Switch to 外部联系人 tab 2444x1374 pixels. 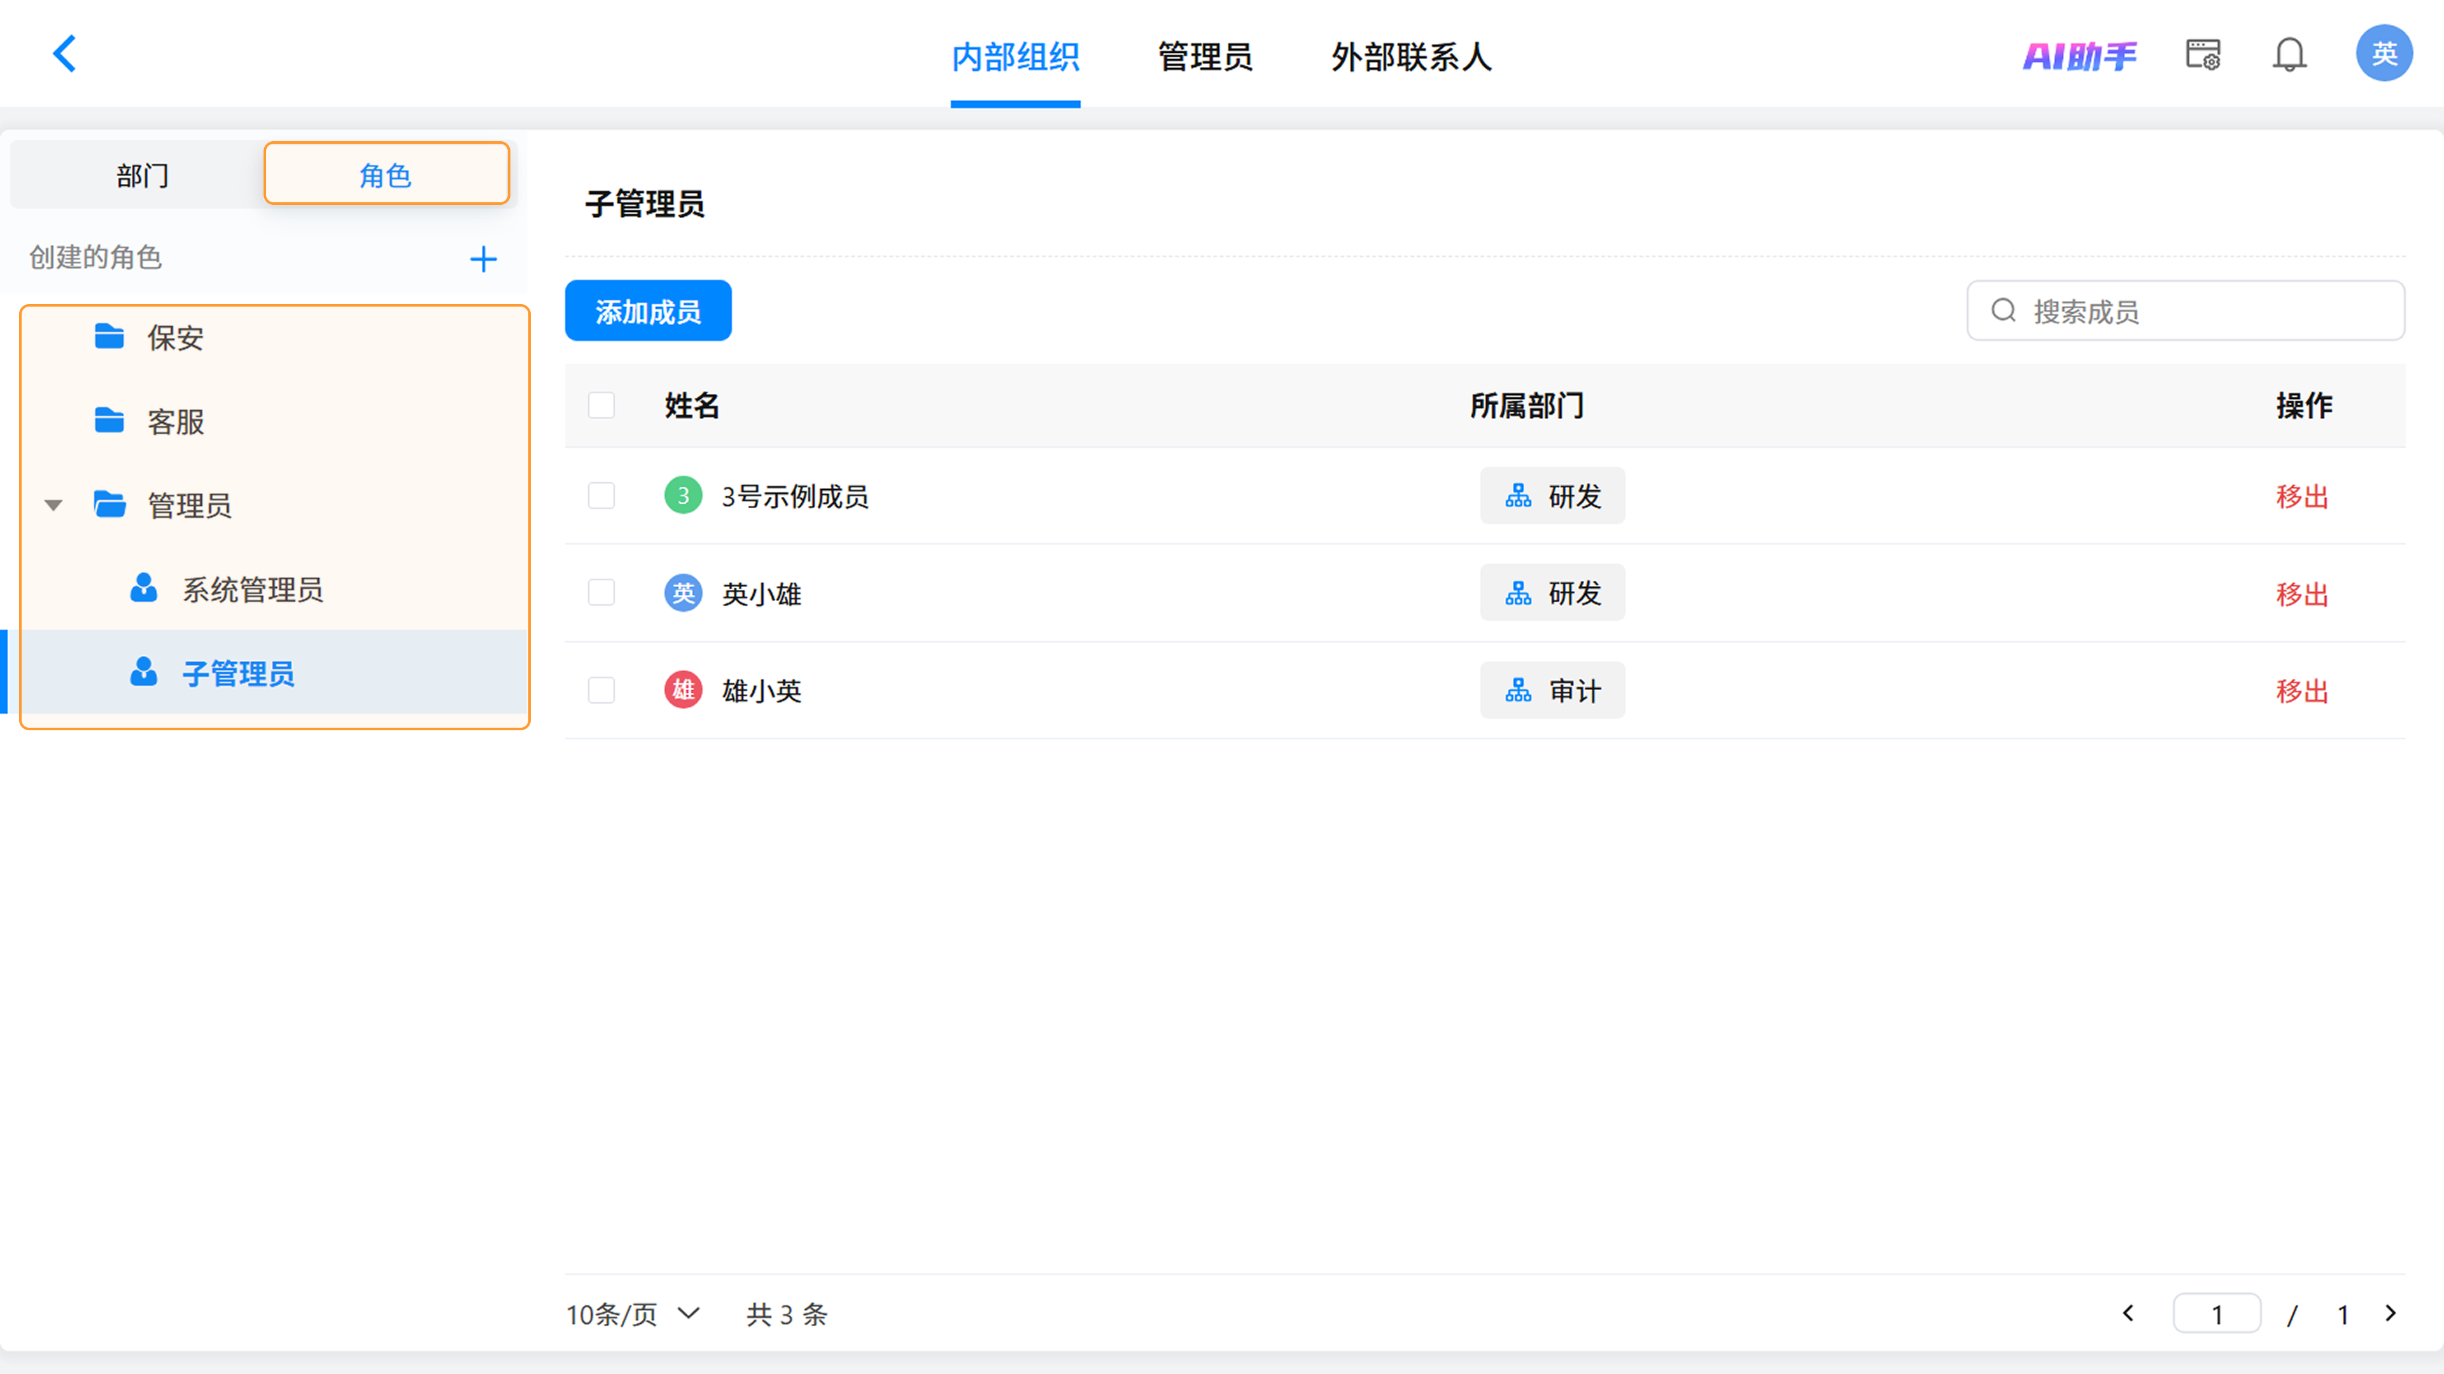[1411, 57]
